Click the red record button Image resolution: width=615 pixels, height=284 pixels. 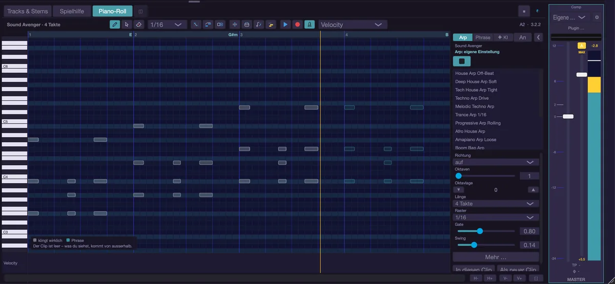pos(297,25)
